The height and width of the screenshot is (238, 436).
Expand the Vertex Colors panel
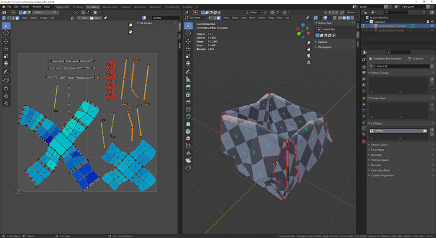(x=378, y=145)
